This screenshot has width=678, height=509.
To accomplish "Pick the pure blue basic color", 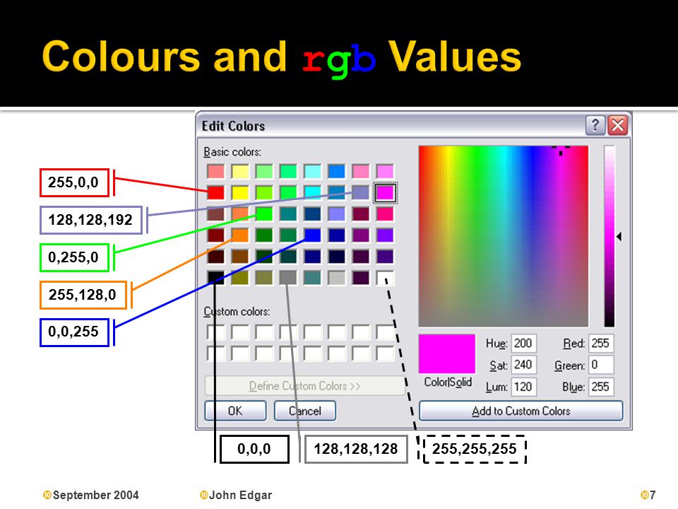I will click(x=313, y=235).
